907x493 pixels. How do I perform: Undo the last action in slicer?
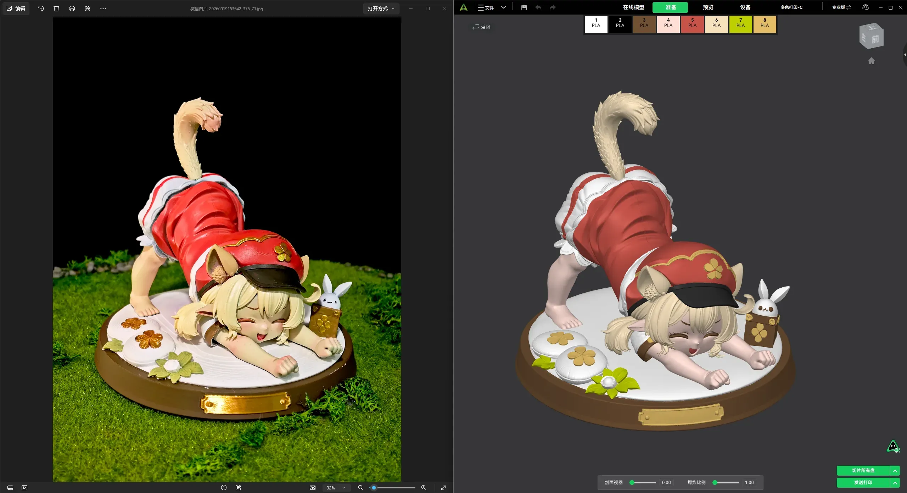(538, 7)
